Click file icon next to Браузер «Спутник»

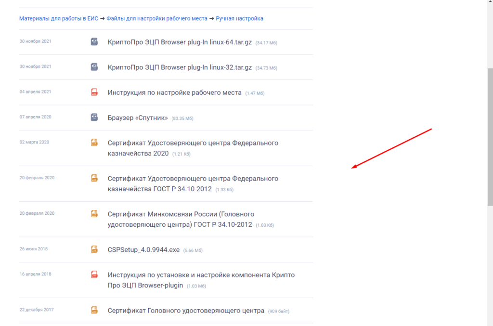(94, 117)
